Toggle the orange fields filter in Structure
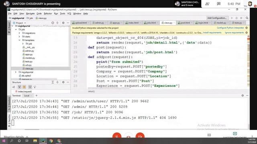The width and height of the screenshot is (257, 144). point(24,87)
